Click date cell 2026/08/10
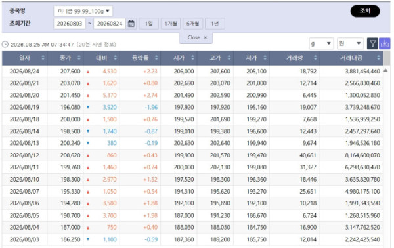The image size is (394, 248). coord(24,179)
